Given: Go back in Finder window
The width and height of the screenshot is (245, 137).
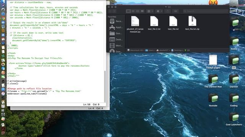Looking at the screenshot, I should [110, 11].
